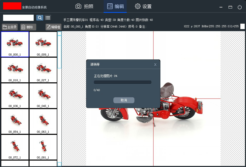Select thumbnail 00_045_1

pyautogui.click(x=43, y=96)
